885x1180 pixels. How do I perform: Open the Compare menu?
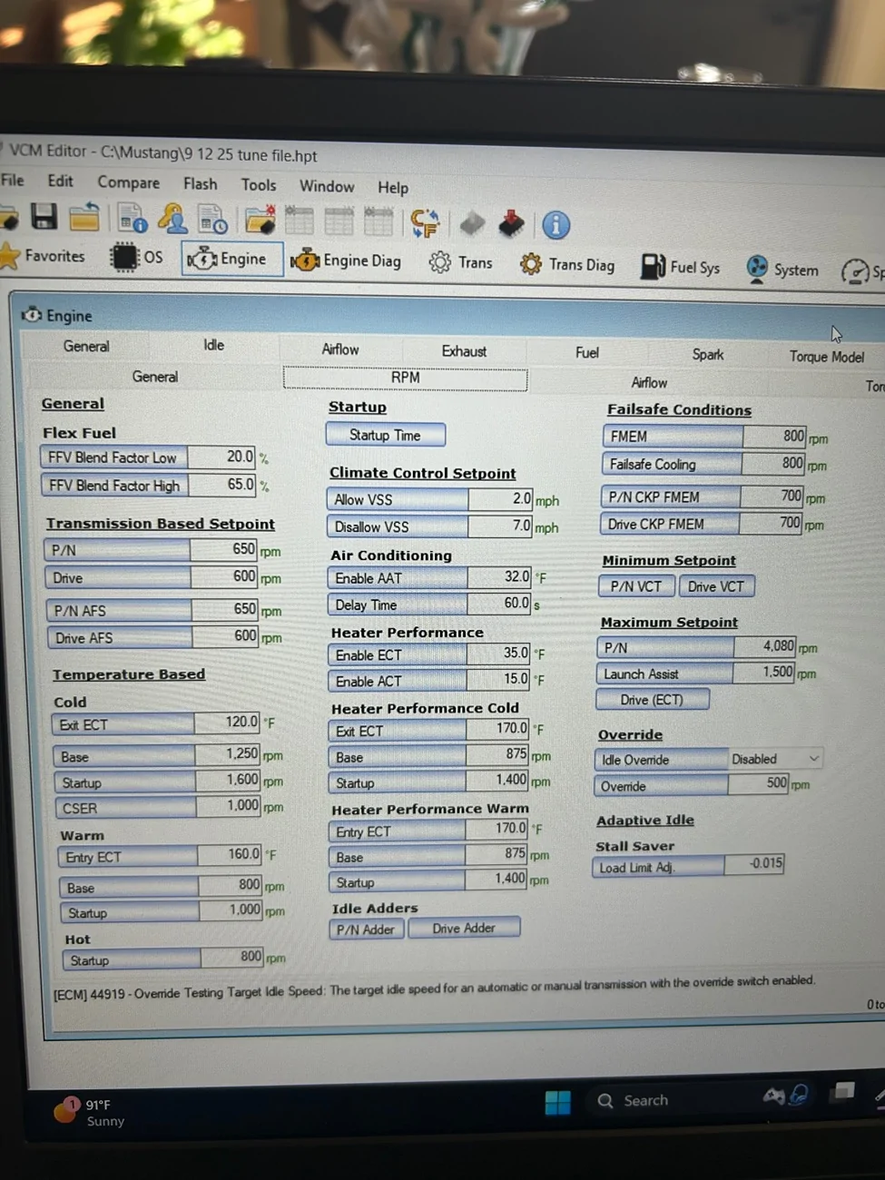pyautogui.click(x=128, y=182)
